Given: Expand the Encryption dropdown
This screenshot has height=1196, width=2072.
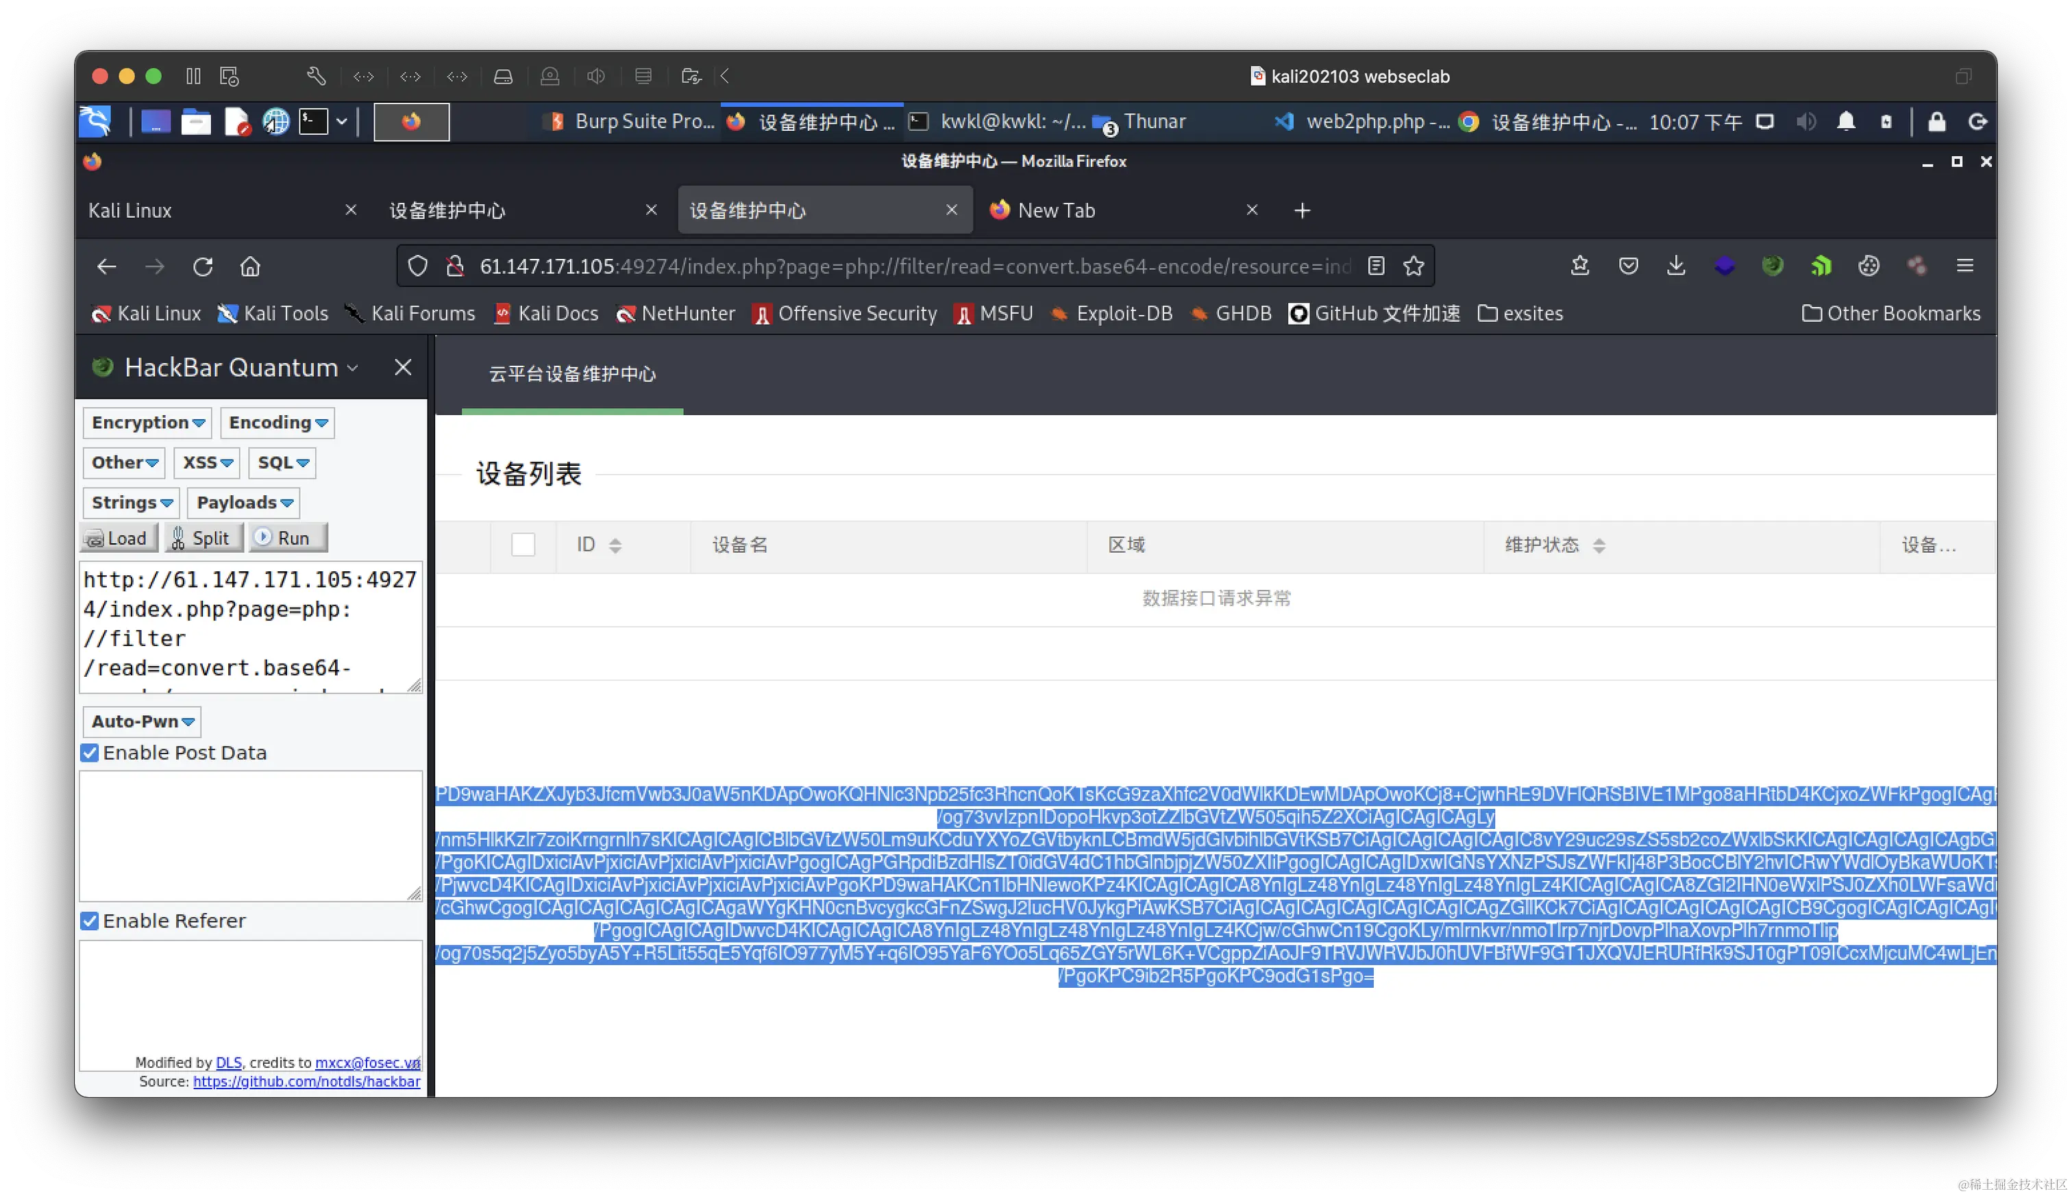Looking at the screenshot, I should pyautogui.click(x=148, y=423).
